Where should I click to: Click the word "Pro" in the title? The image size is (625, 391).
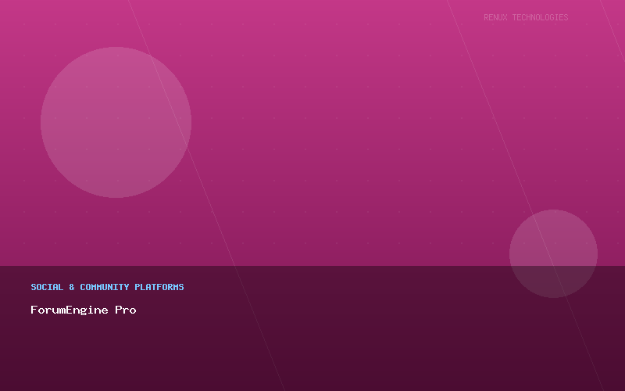[126, 310]
